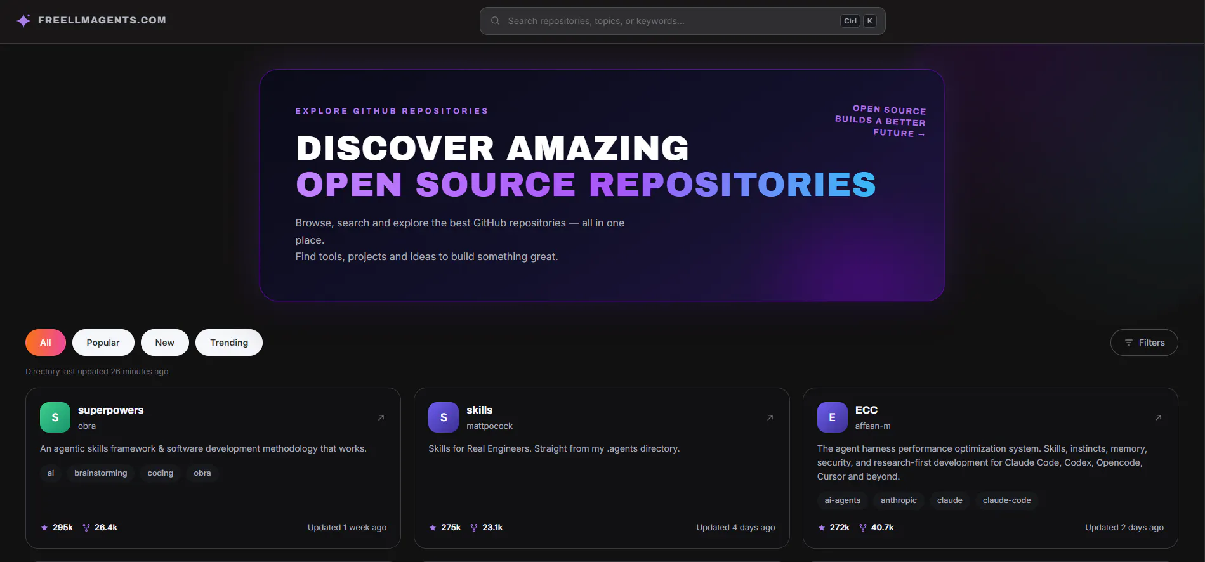Screen dimensions: 1205x562
Task: Follow the Open Source Builds a Better Future link
Action: tap(881, 121)
